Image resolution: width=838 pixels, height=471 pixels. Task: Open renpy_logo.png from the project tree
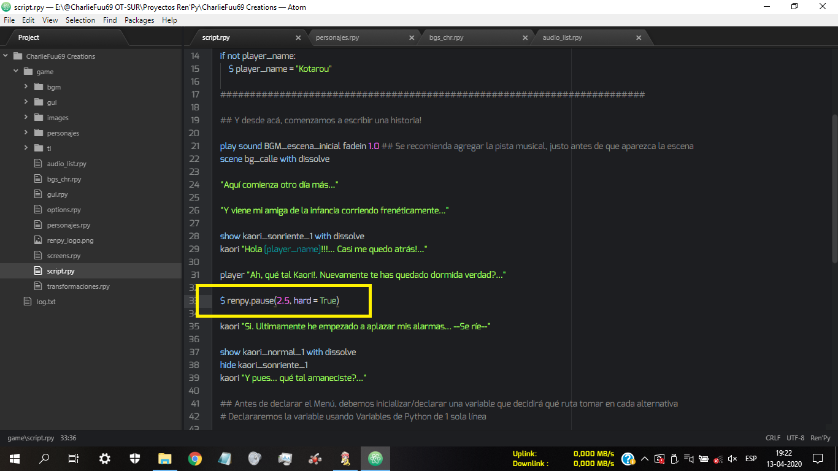pos(70,240)
